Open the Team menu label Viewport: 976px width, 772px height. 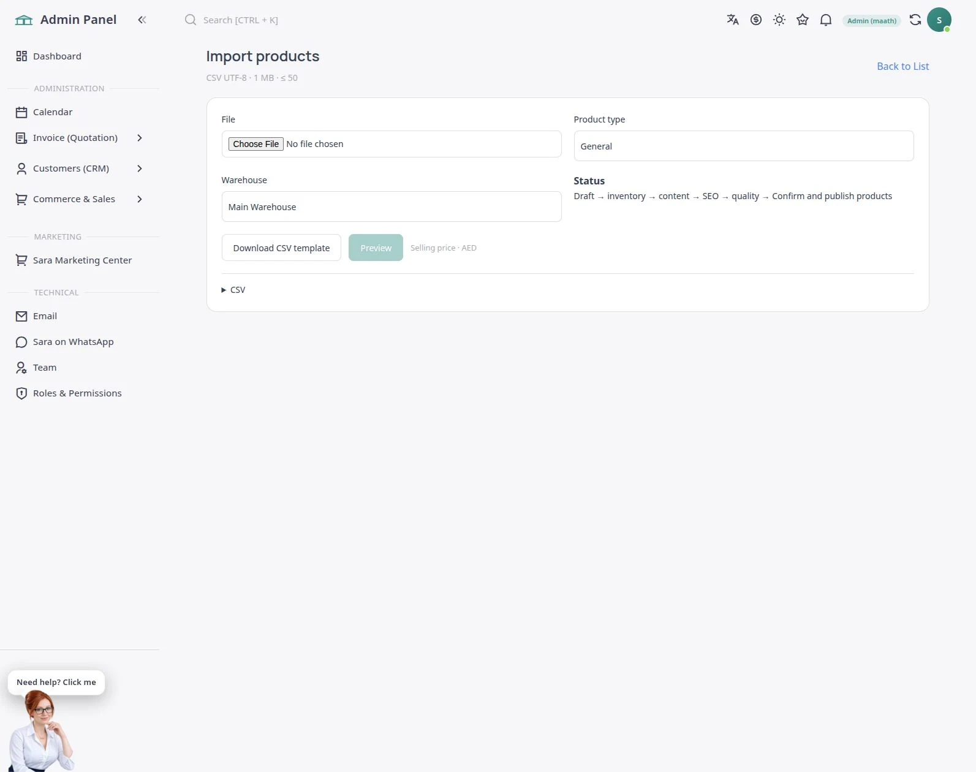pyautogui.click(x=45, y=368)
